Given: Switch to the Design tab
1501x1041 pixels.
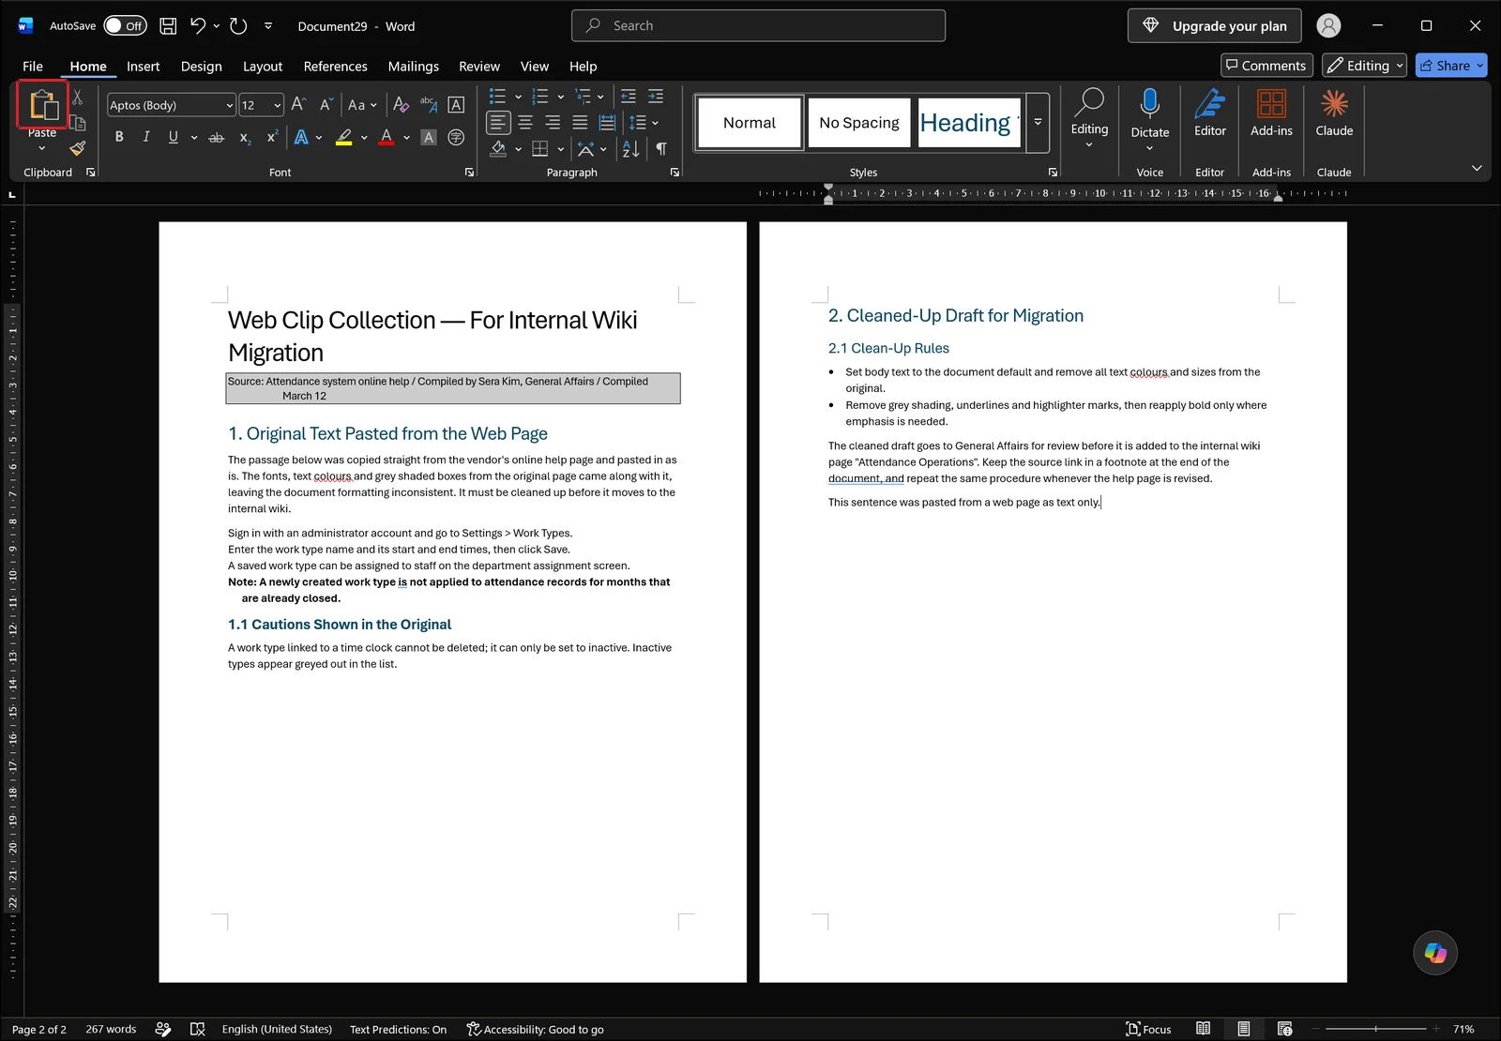Looking at the screenshot, I should point(202,66).
